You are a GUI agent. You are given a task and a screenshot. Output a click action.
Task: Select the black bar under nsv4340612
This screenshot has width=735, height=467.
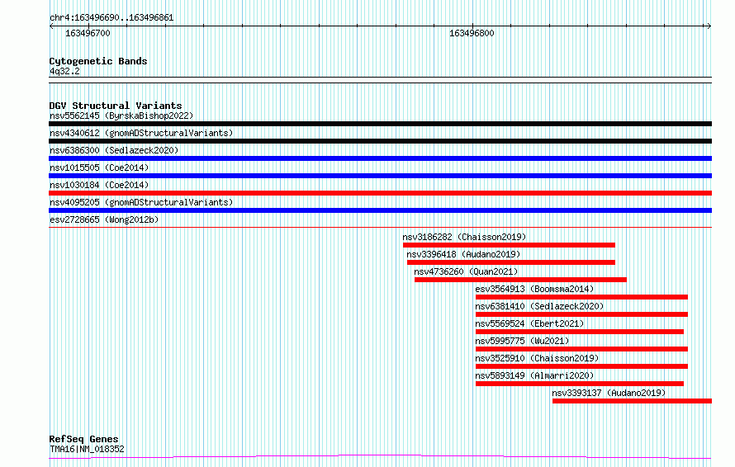(380, 141)
